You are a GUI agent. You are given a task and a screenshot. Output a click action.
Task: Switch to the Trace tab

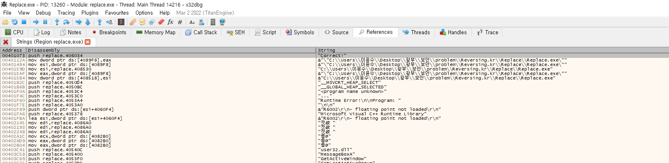pyautogui.click(x=487, y=32)
